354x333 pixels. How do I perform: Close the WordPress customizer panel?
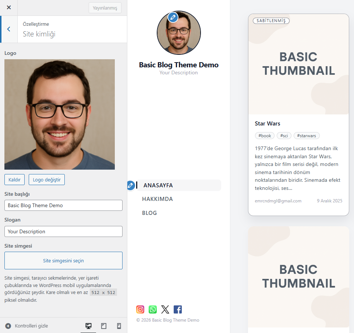(x=9, y=8)
